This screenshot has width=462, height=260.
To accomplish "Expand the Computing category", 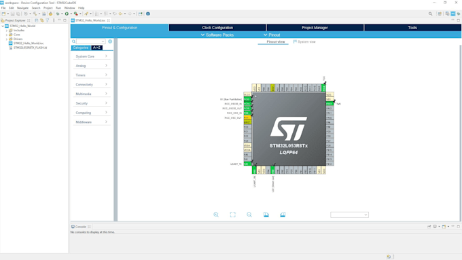I will (x=91, y=113).
